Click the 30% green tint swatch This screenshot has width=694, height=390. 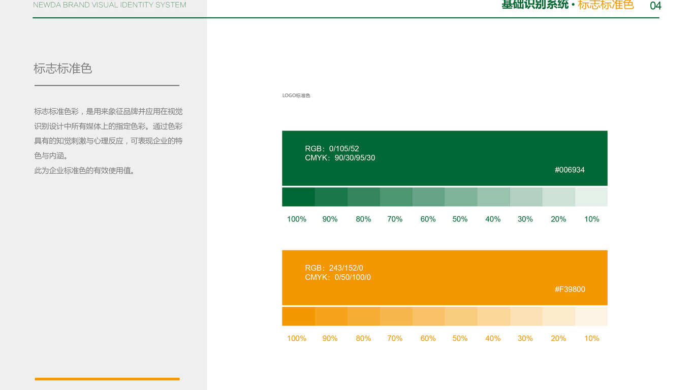(x=526, y=197)
